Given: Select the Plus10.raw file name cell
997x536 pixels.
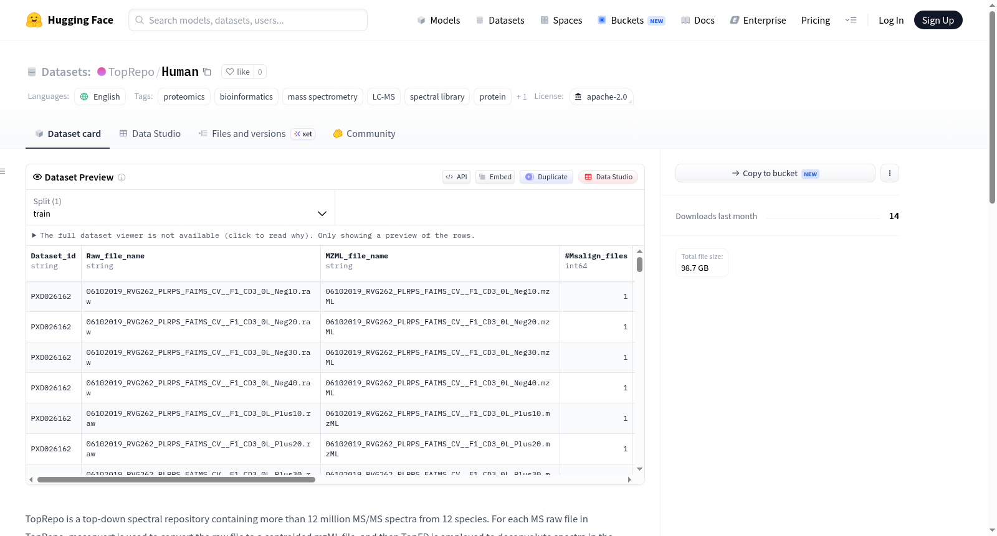Looking at the screenshot, I should point(201,418).
